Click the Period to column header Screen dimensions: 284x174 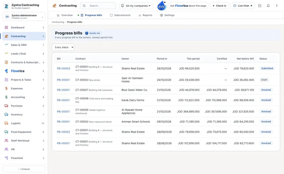162,59
